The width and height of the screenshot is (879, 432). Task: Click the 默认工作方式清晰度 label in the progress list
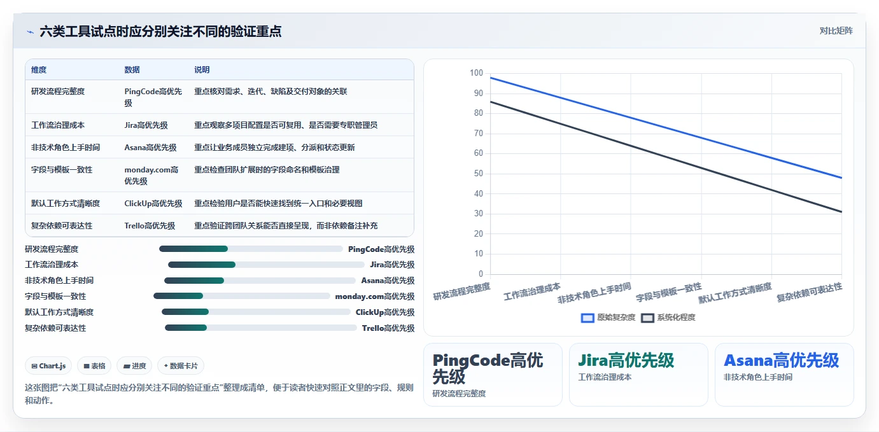(x=59, y=312)
